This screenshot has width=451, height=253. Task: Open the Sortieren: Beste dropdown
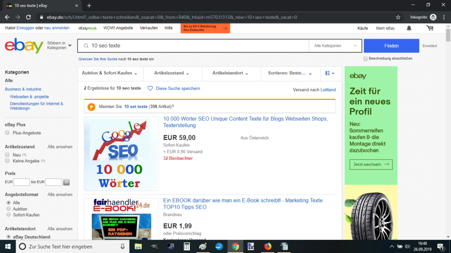[290, 73]
